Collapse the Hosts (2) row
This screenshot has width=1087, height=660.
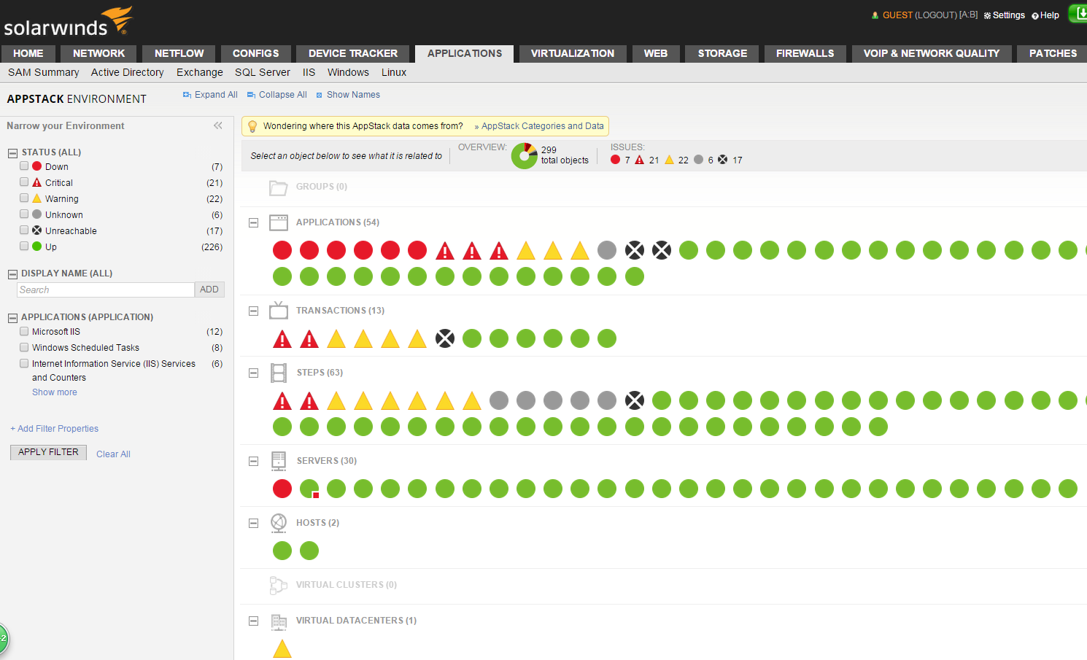click(x=253, y=523)
